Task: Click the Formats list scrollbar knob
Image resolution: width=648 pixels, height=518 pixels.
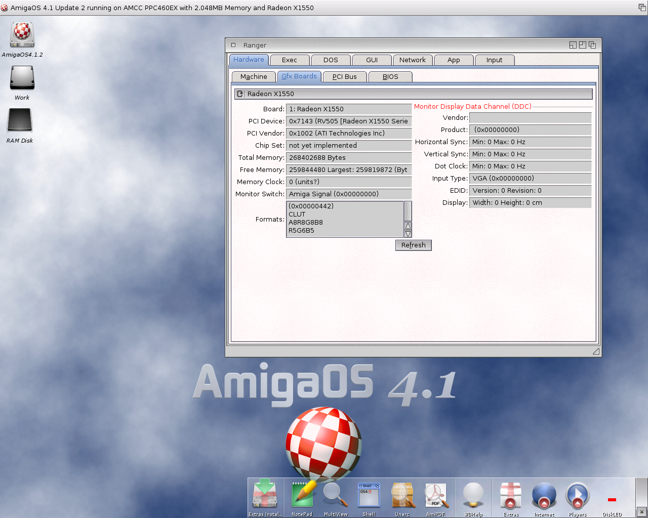Action: 408,211
